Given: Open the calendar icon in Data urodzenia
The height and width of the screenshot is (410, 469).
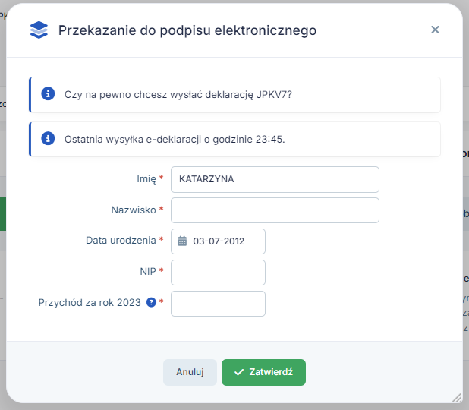Looking at the screenshot, I should pos(182,241).
